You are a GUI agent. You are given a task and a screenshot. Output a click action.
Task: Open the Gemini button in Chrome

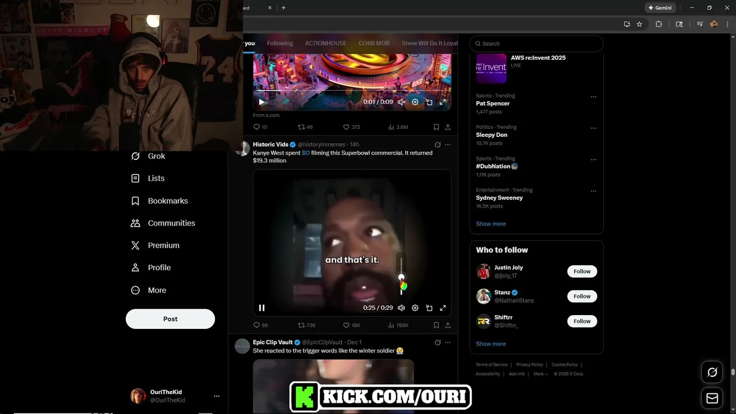tap(660, 7)
